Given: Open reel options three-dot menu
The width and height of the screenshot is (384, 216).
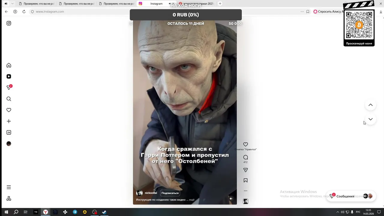Looking at the screenshot, I should pyautogui.click(x=245, y=191).
